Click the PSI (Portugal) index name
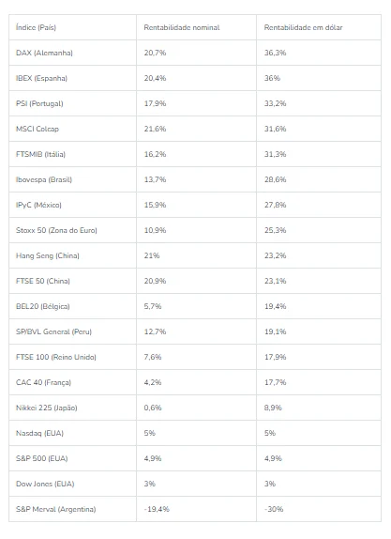Image resolution: width=391 pixels, height=539 pixels. (39, 104)
